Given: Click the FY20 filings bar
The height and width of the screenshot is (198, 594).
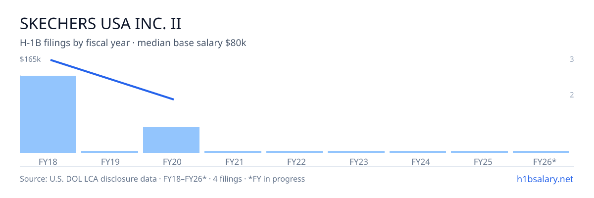Looking at the screenshot, I should pos(171,140).
